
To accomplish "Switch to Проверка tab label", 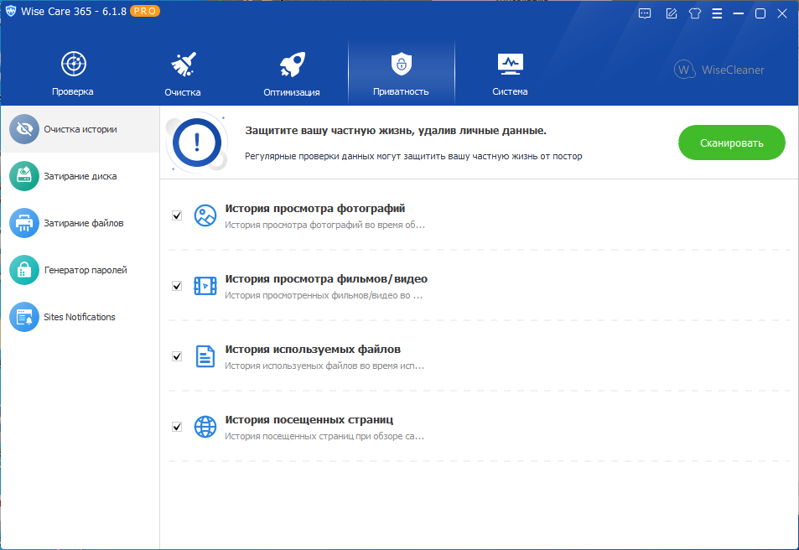I will [x=72, y=91].
